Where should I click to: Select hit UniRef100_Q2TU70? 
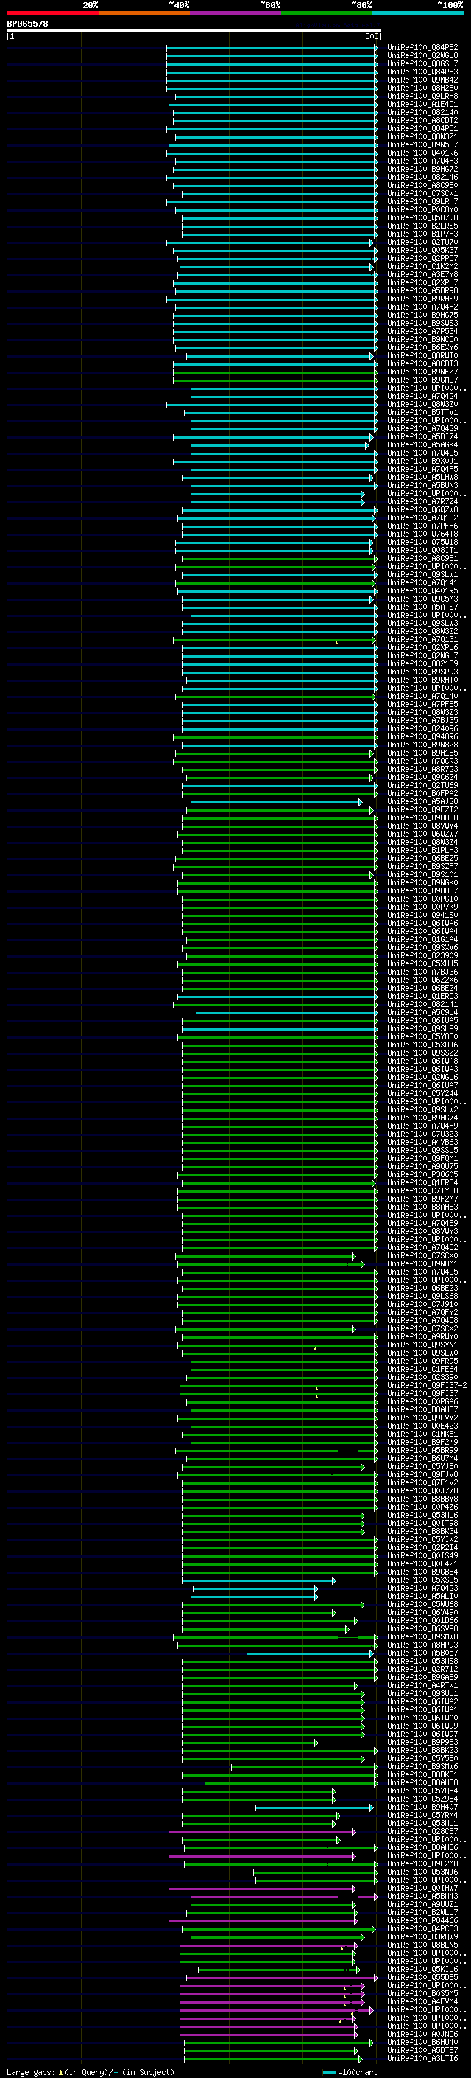tap(422, 242)
